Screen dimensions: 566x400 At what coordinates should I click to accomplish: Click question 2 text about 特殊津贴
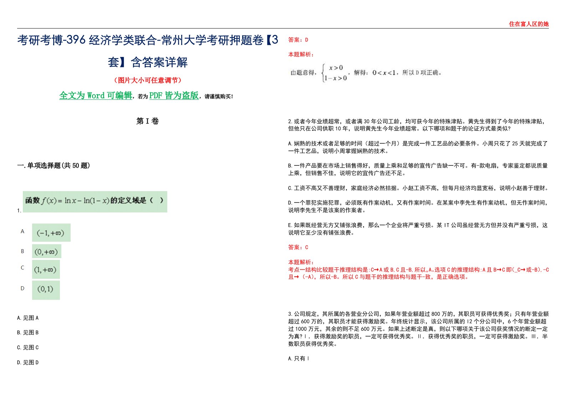[x=417, y=125]
